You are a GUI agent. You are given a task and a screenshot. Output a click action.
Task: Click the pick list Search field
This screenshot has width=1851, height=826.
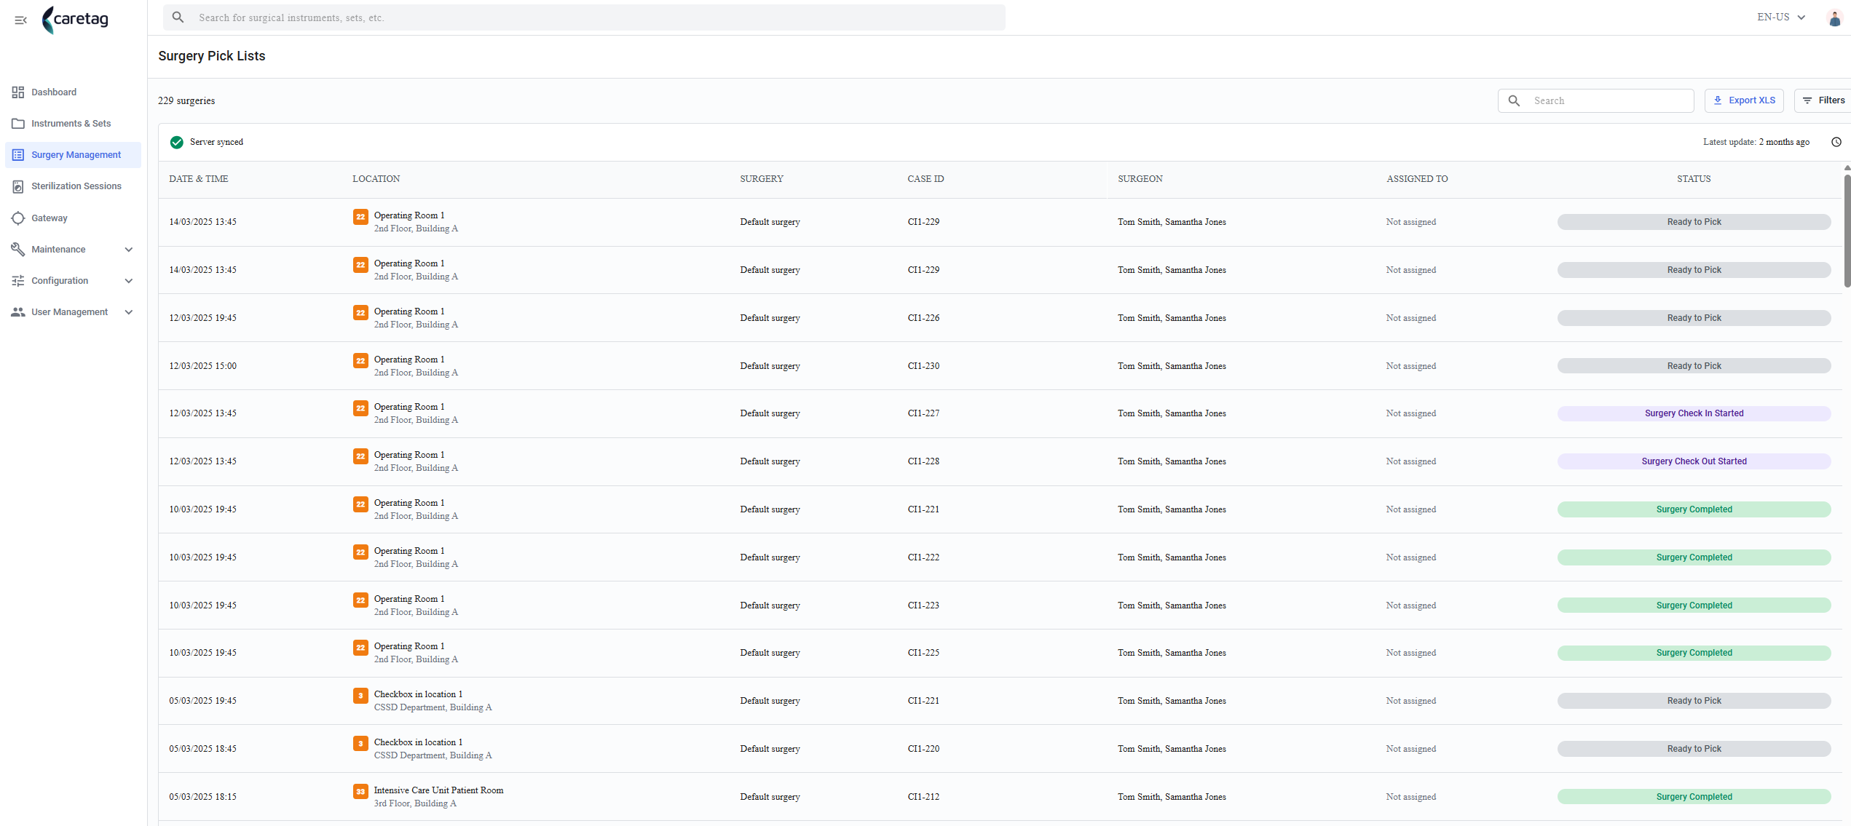tap(1595, 100)
